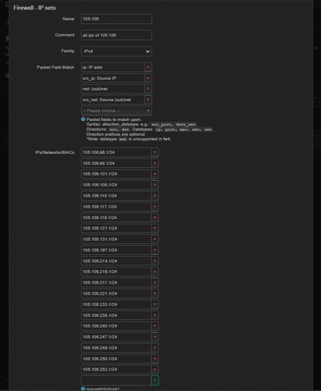Image resolution: width=321 pixels, height=391 pixels.
Task: Delete the 105.106.119.1/24 entry
Action: point(155,217)
